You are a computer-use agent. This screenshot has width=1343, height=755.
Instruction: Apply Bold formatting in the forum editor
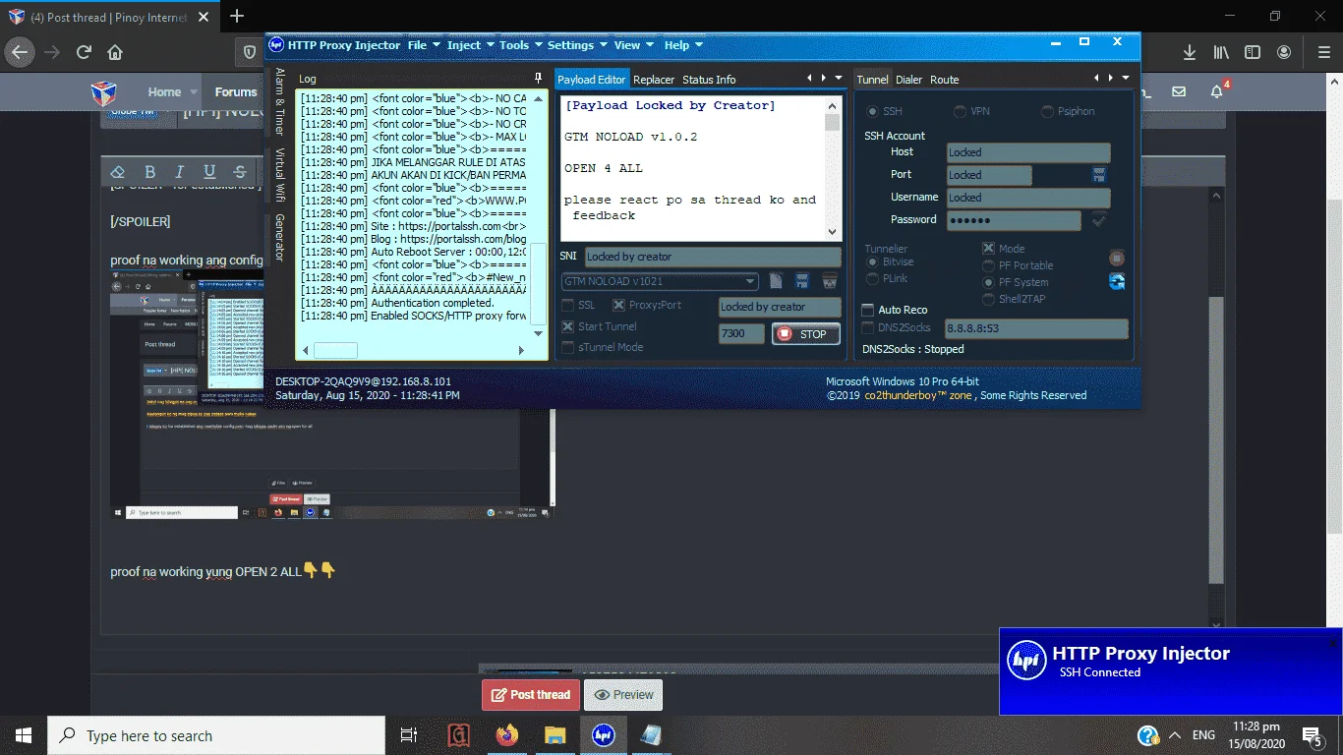tap(150, 172)
